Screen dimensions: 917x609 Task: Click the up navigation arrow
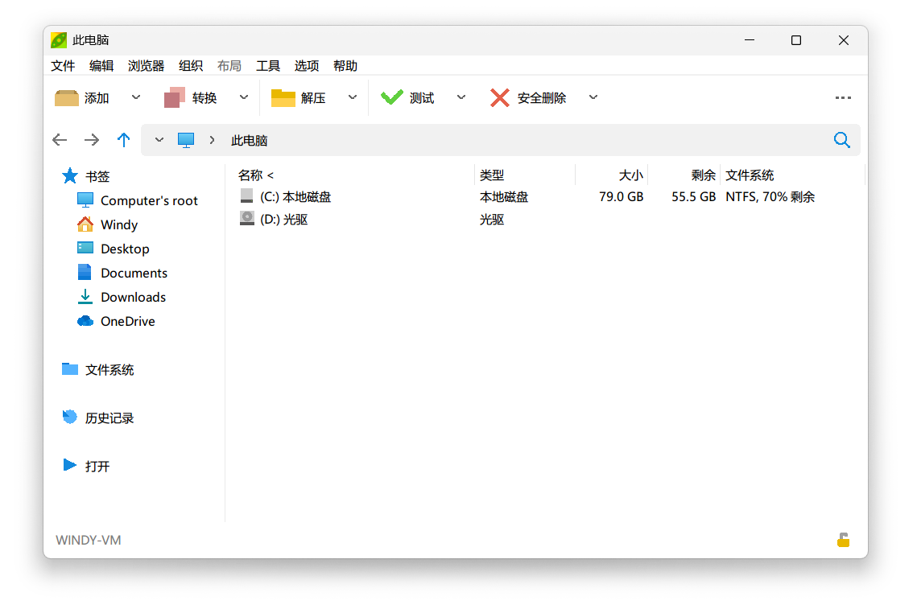pyautogui.click(x=123, y=139)
